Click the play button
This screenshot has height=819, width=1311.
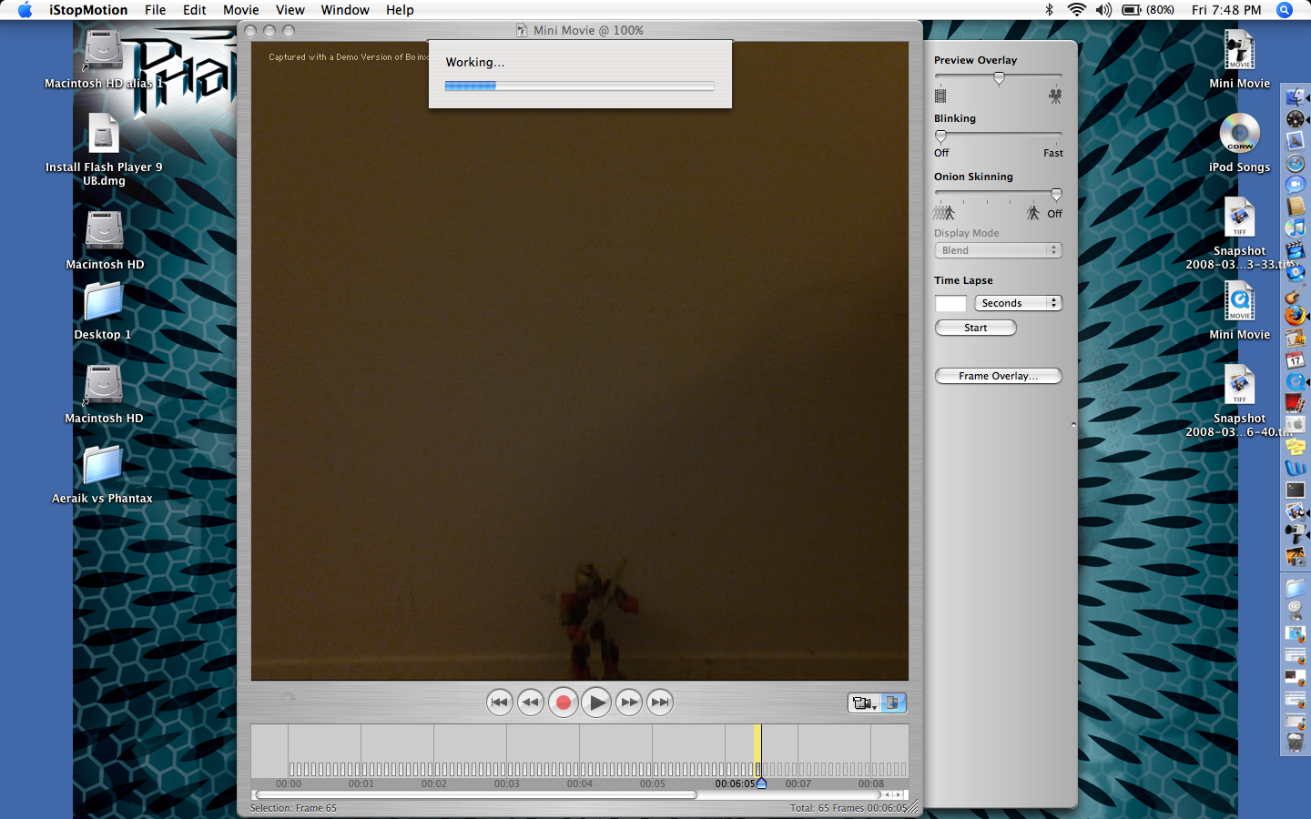click(595, 703)
